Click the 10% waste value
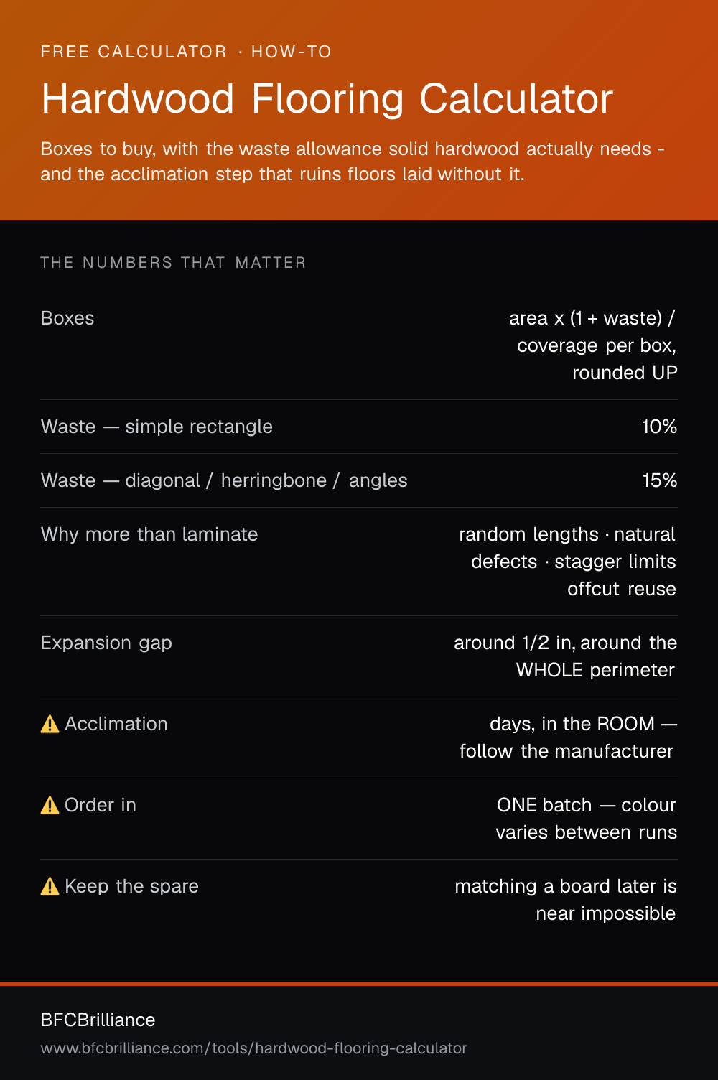 (x=659, y=427)
